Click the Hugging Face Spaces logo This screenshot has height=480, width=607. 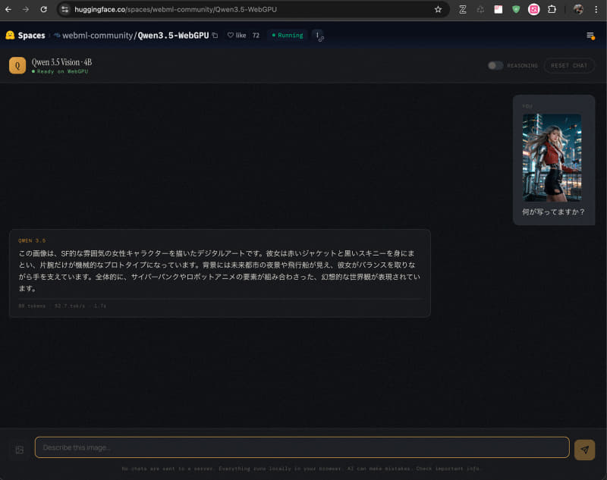(9, 35)
